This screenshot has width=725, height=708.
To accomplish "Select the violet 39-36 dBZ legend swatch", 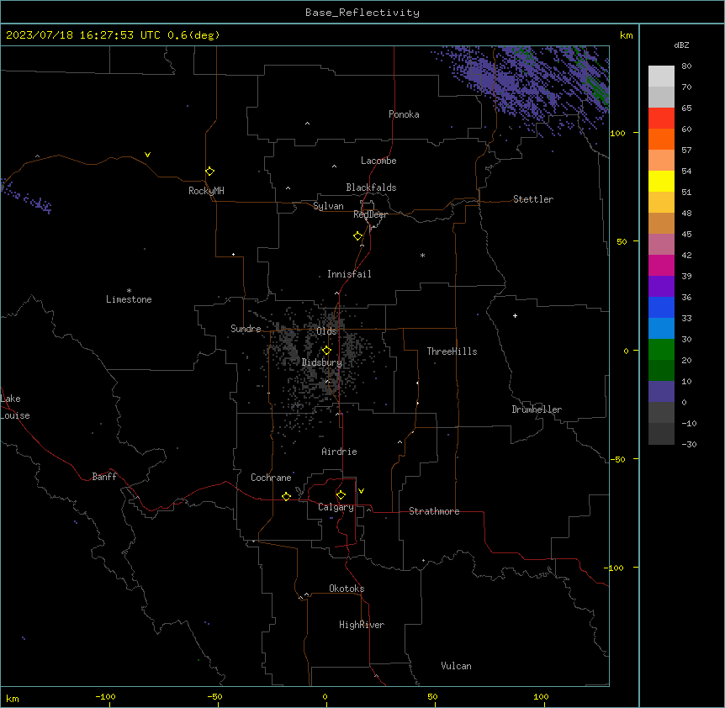I will coord(661,287).
